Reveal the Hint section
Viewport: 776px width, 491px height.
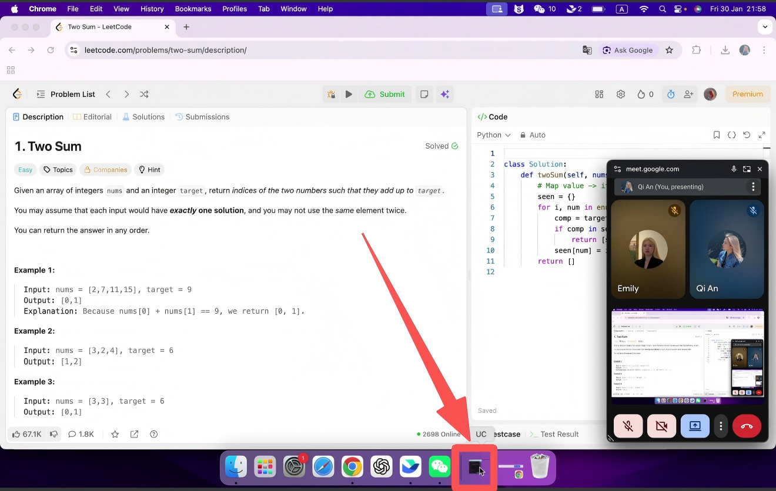coord(149,170)
